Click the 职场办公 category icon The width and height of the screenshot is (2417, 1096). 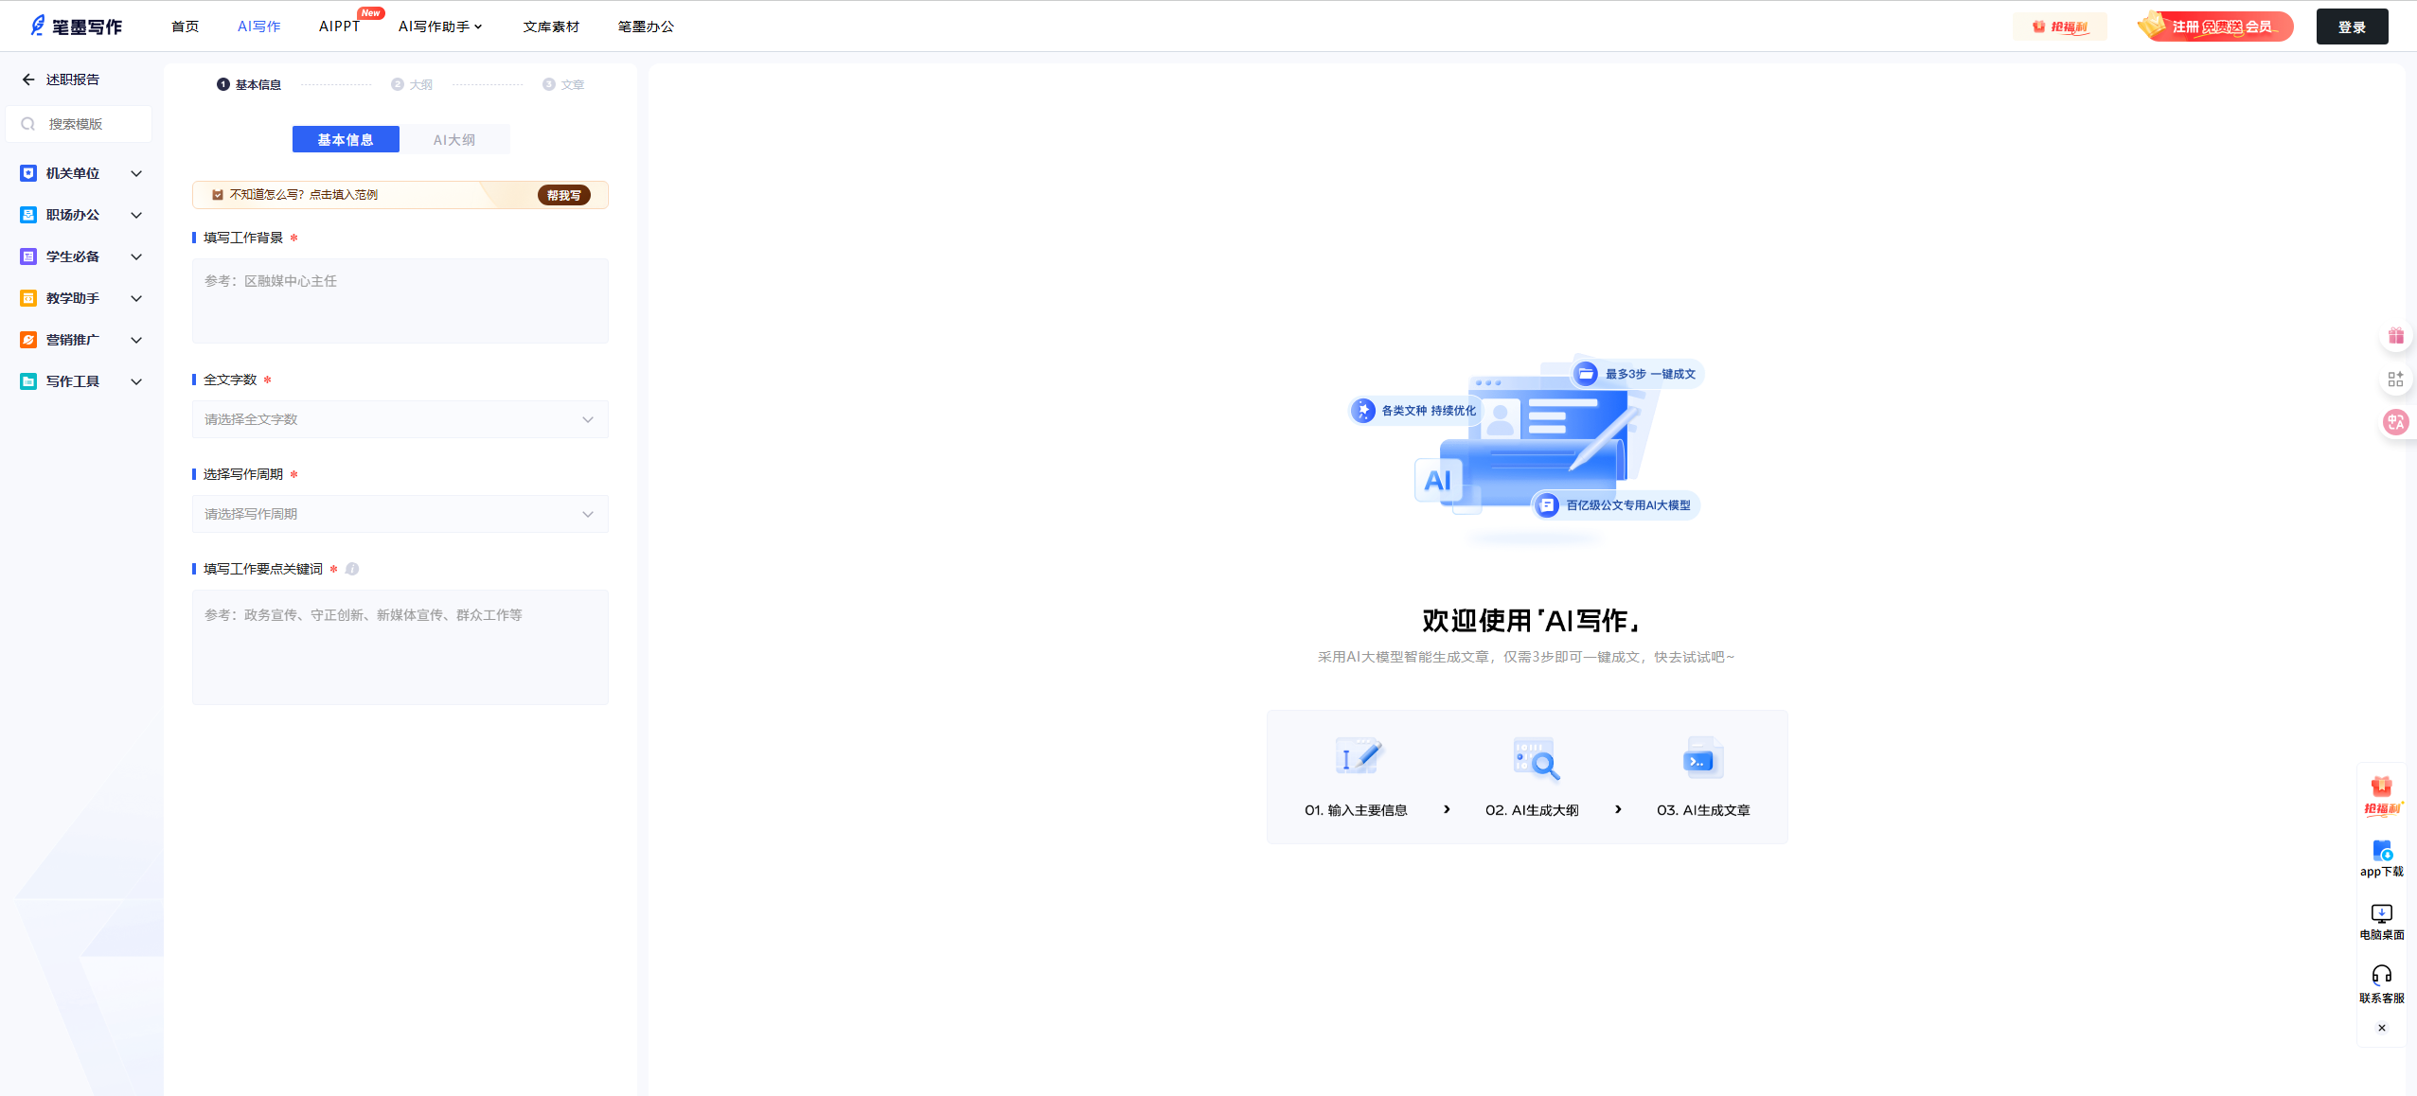click(x=28, y=215)
